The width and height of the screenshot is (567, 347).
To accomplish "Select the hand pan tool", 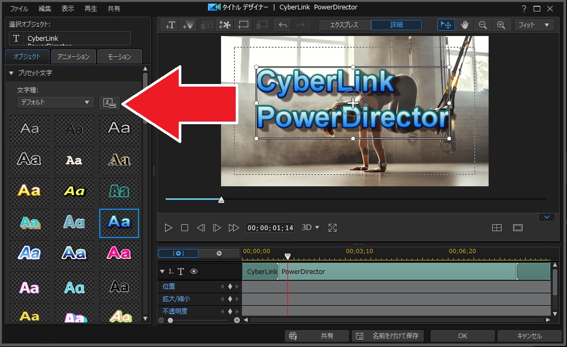I will click(x=465, y=25).
